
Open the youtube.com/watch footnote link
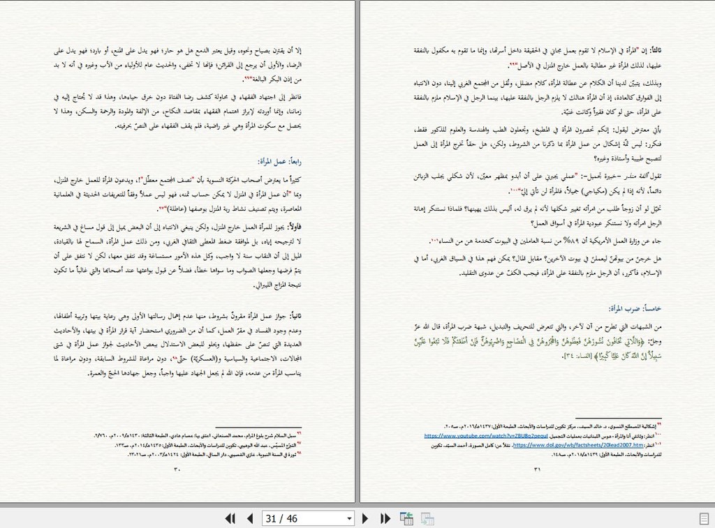486,436
